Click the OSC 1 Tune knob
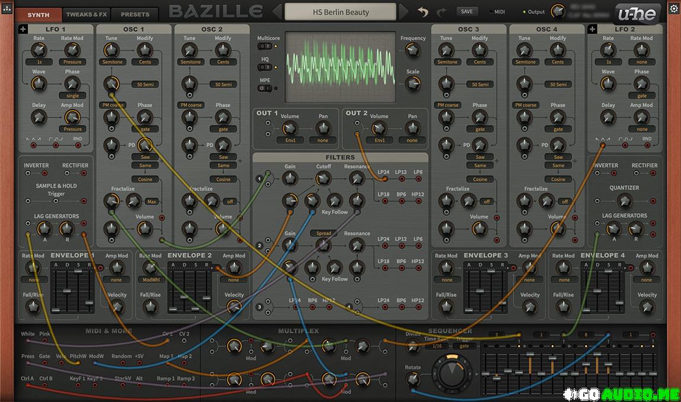The width and height of the screenshot is (681, 402). (x=111, y=50)
